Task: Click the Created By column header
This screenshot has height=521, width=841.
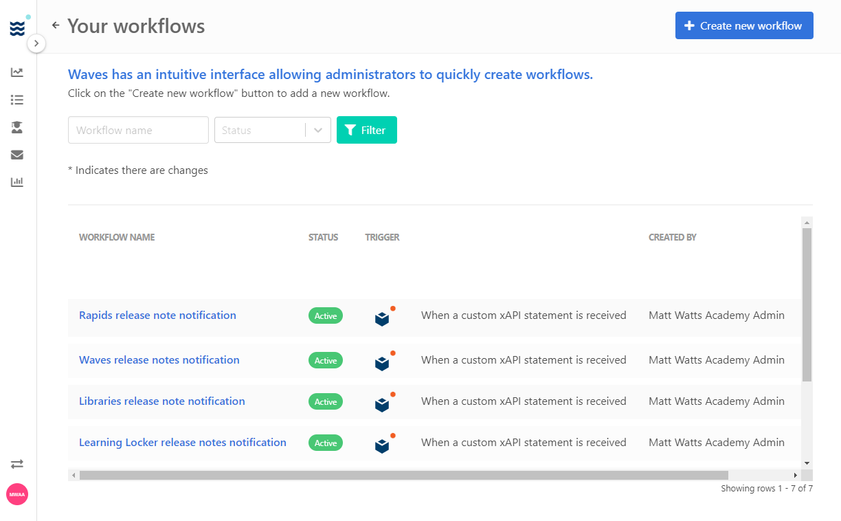Action: tap(673, 237)
